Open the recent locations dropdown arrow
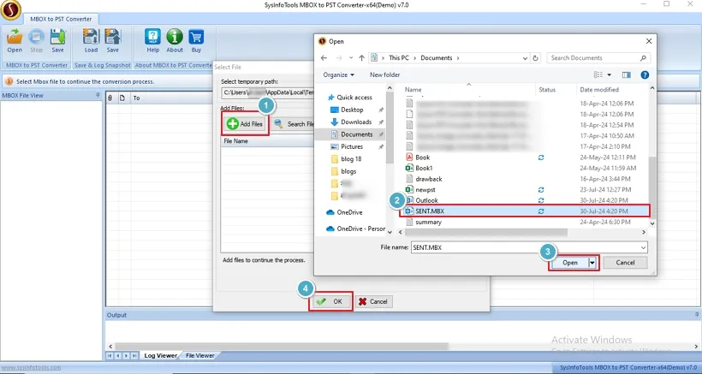Screen dimensions: 702x374 pyautogui.click(x=351, y=57)
